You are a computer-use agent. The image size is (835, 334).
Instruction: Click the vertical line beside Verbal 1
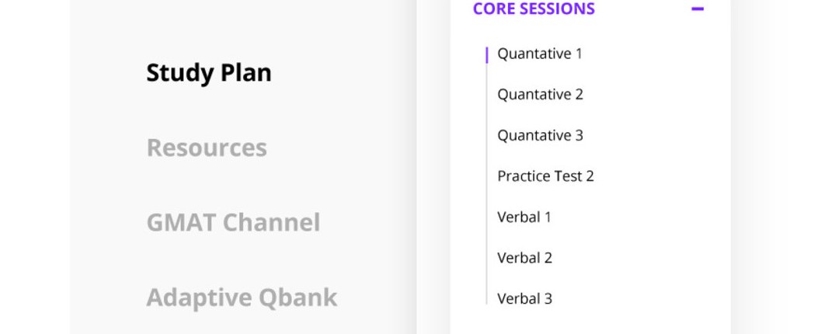click(x=486, y=217)
